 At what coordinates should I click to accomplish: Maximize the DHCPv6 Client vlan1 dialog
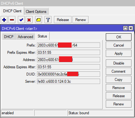(125, 28)
